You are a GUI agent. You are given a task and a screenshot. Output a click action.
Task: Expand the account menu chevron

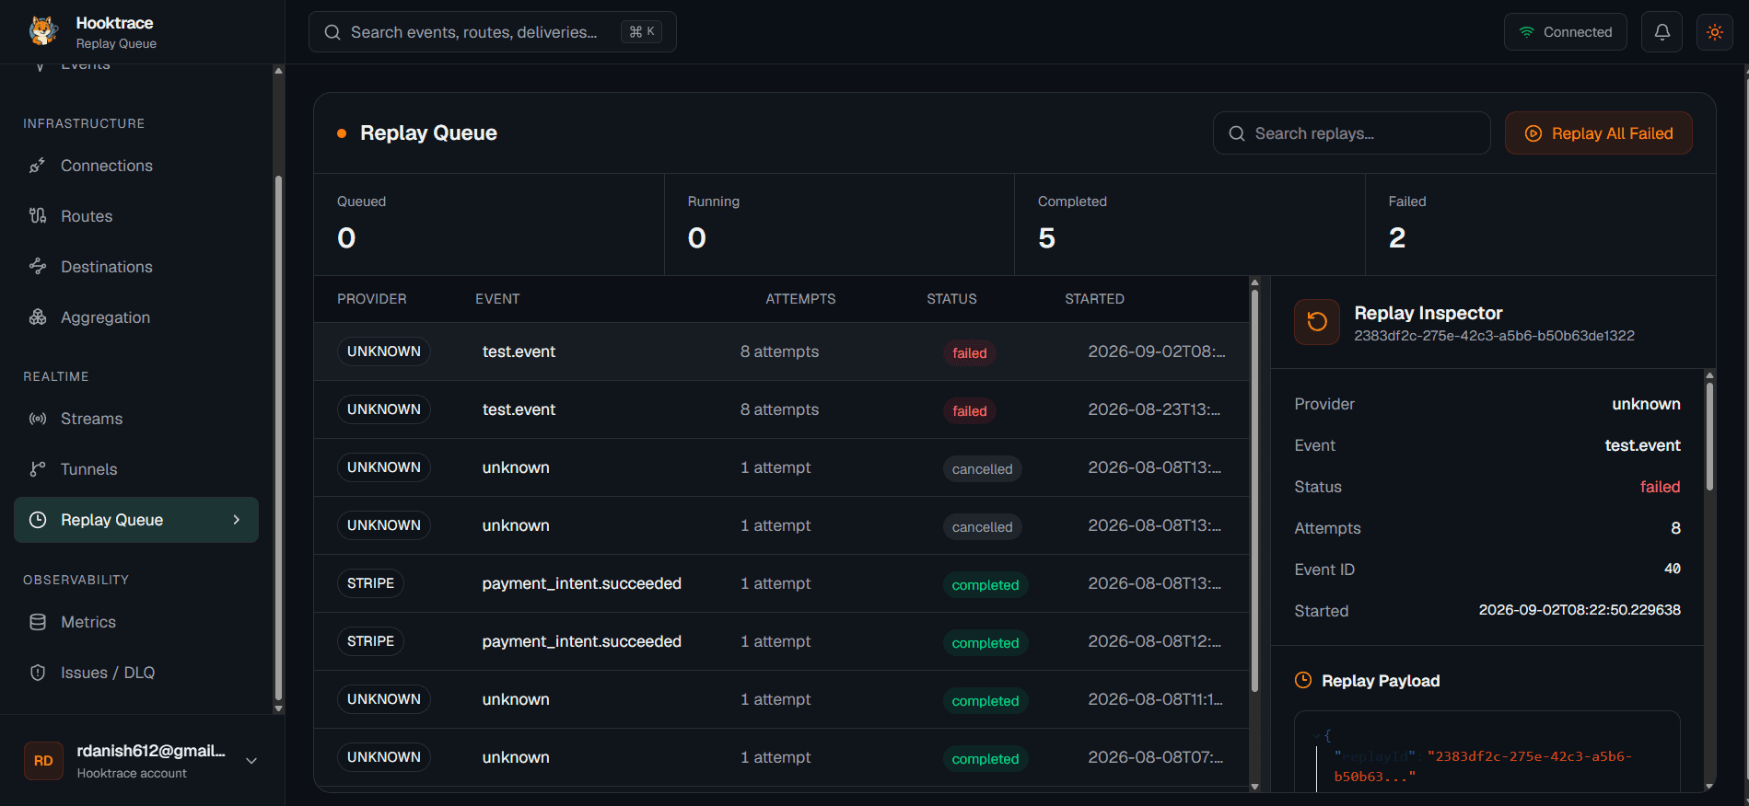[x=251, y=761]
